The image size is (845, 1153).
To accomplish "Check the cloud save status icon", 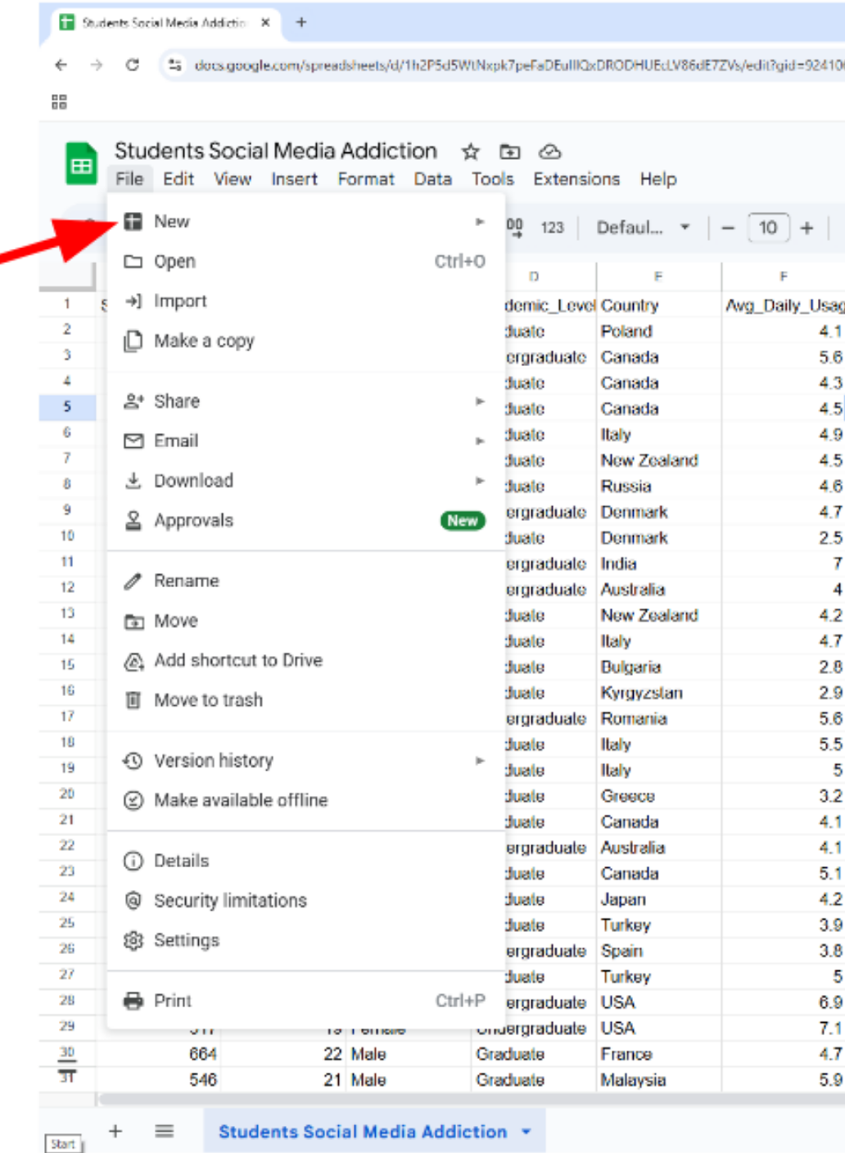I will point(549,151).
